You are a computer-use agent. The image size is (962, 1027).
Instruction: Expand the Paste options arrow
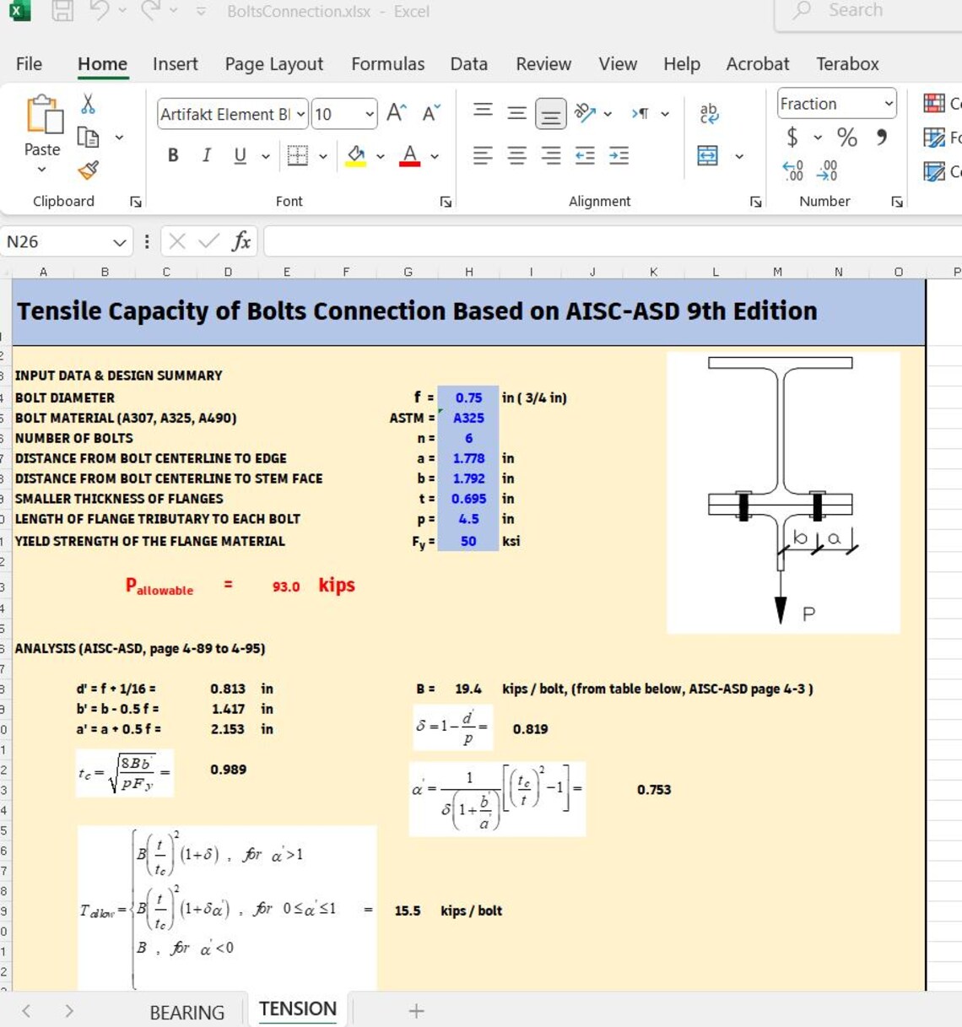point(41,170)
